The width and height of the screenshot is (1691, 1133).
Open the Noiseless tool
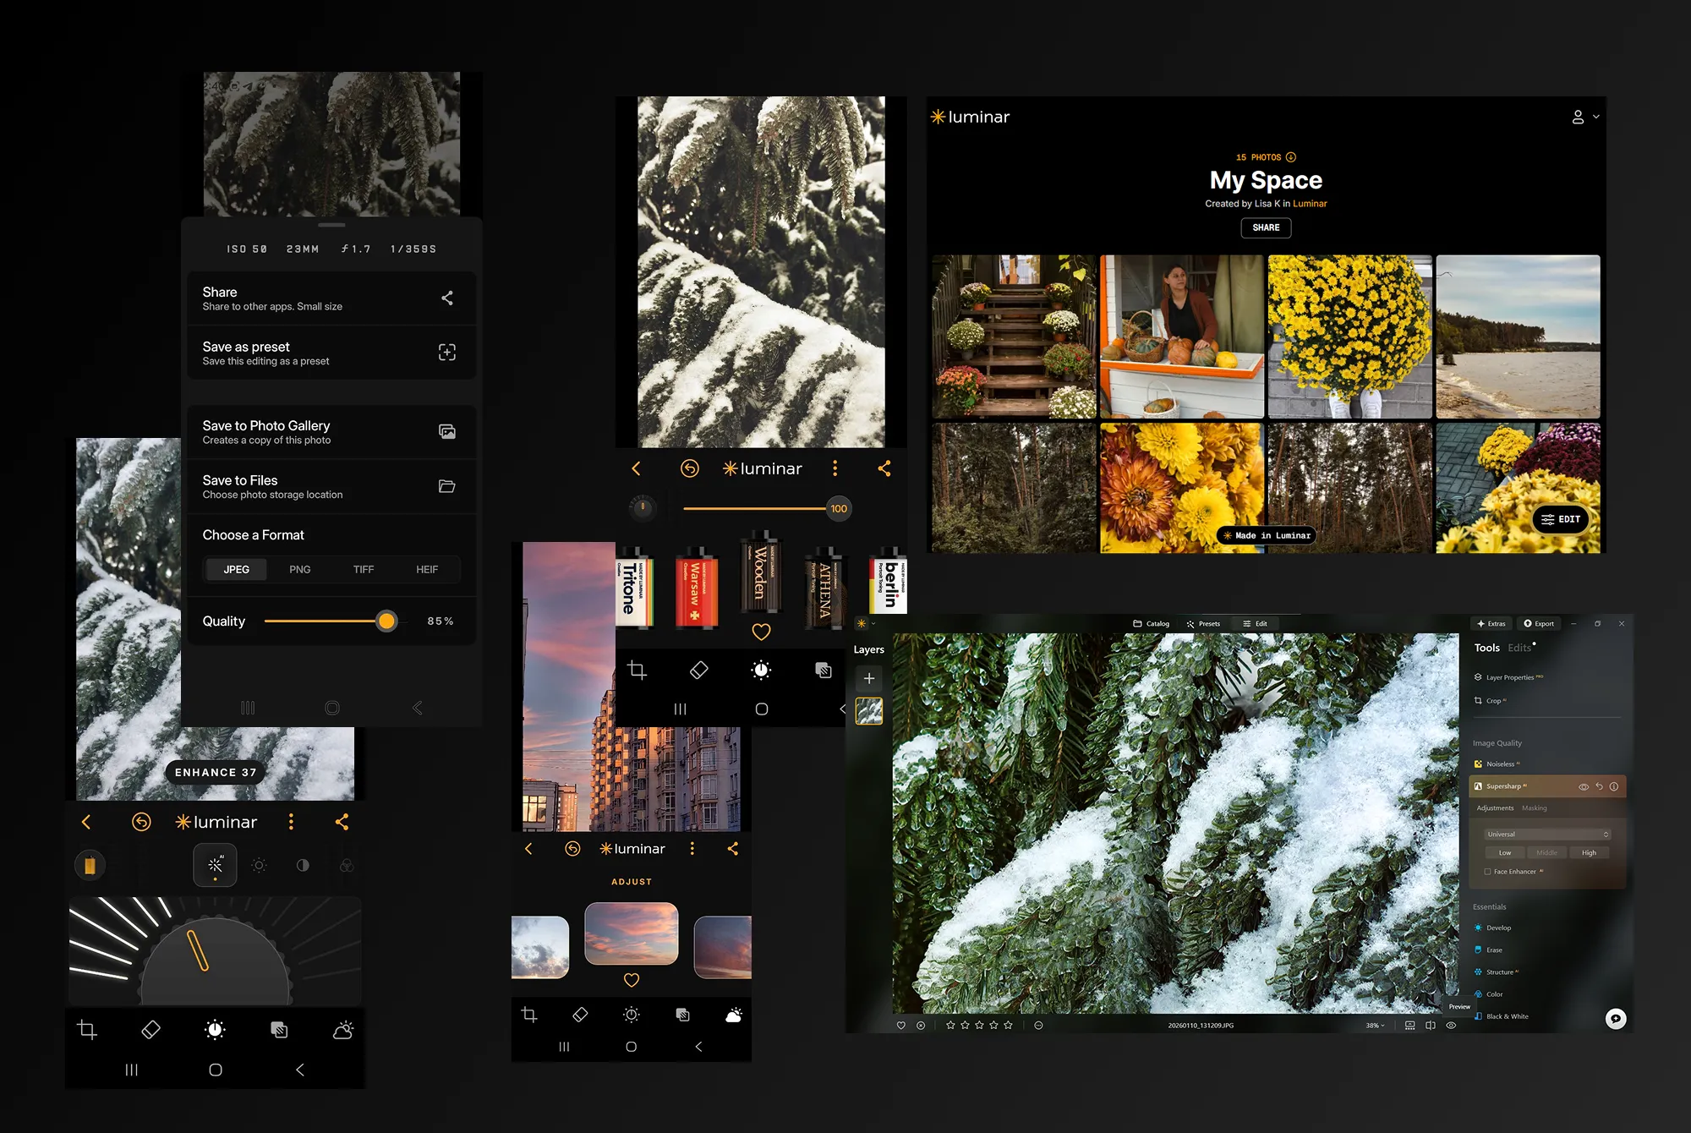1500,764
